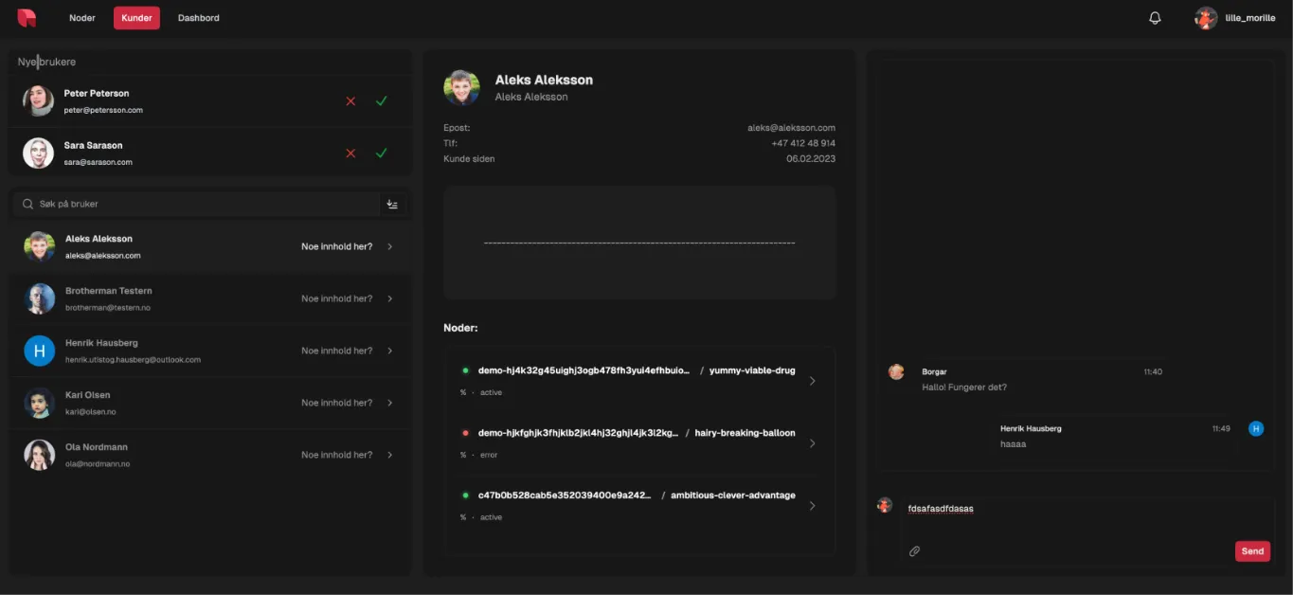The image size is (1293, 595).
Task: Open yummy-viable-drug node chevron
Action: 812,381
